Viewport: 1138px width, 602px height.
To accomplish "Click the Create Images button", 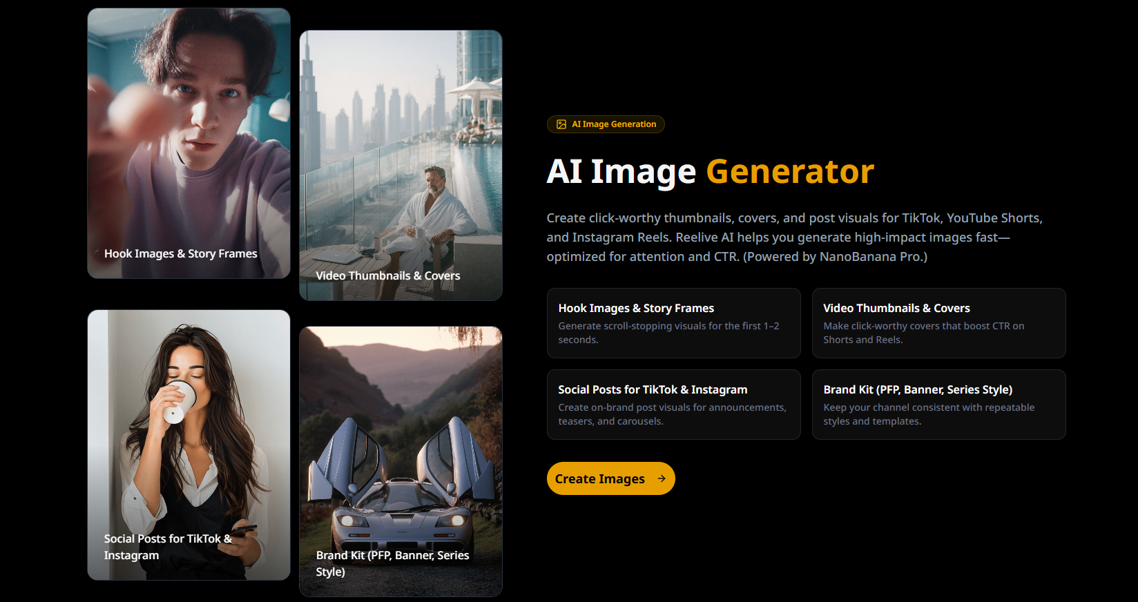I will [x=610, y=478].
